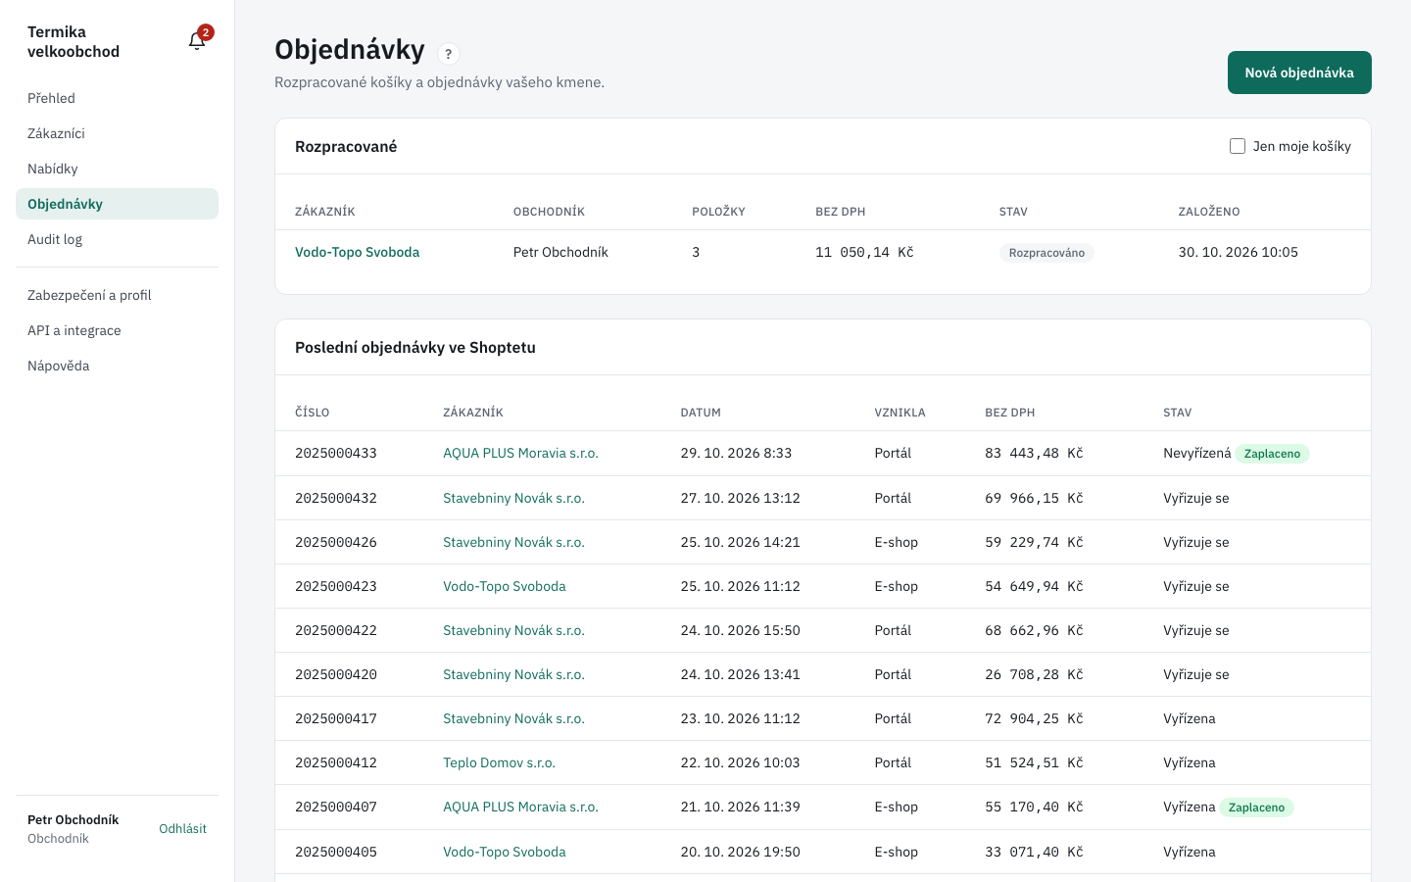
Task: Enable the 'Jen moje košíky' checkbox
Action: [1238, 146]
